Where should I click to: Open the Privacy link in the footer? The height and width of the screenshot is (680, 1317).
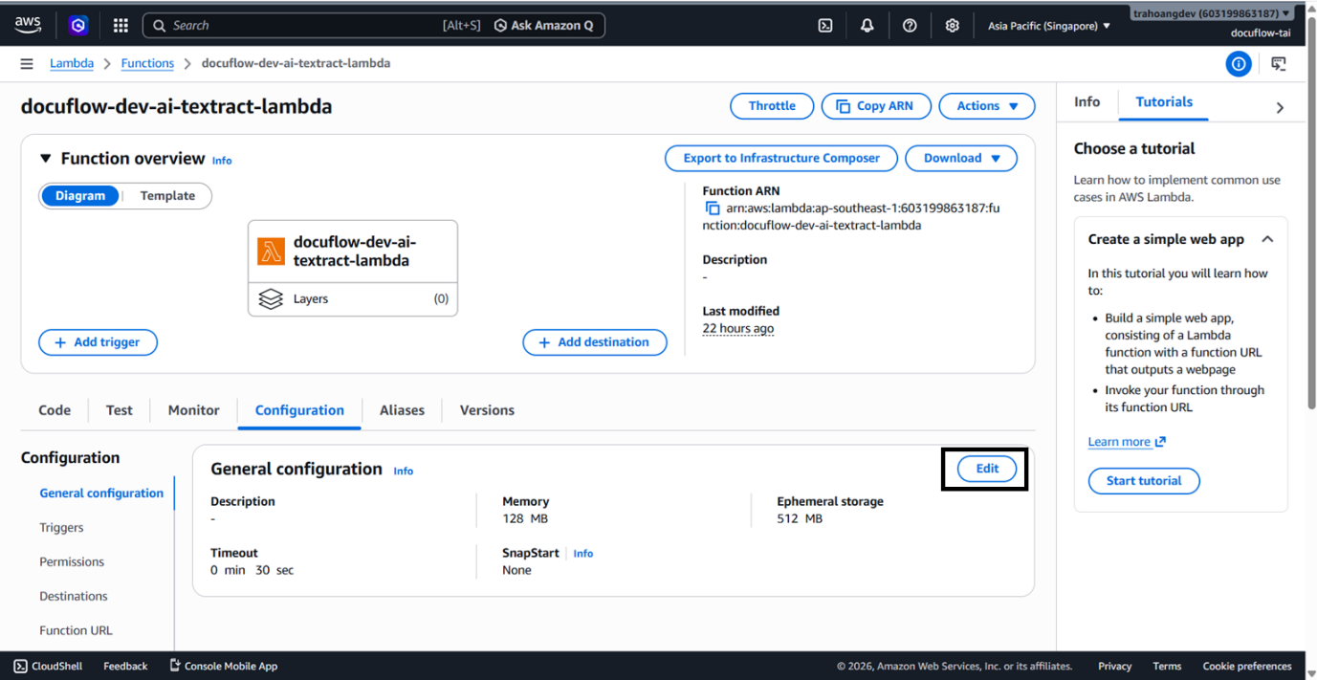1114,666
